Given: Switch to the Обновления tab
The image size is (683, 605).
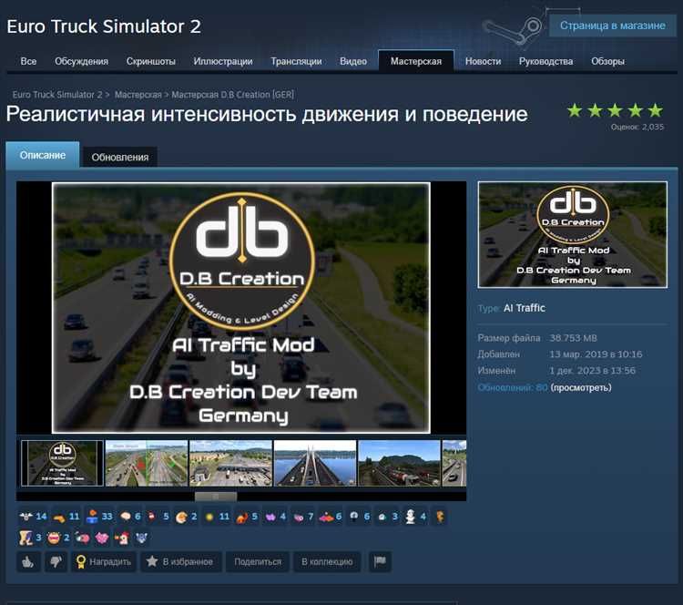Looking at the screenshot, I should point(120,157).
